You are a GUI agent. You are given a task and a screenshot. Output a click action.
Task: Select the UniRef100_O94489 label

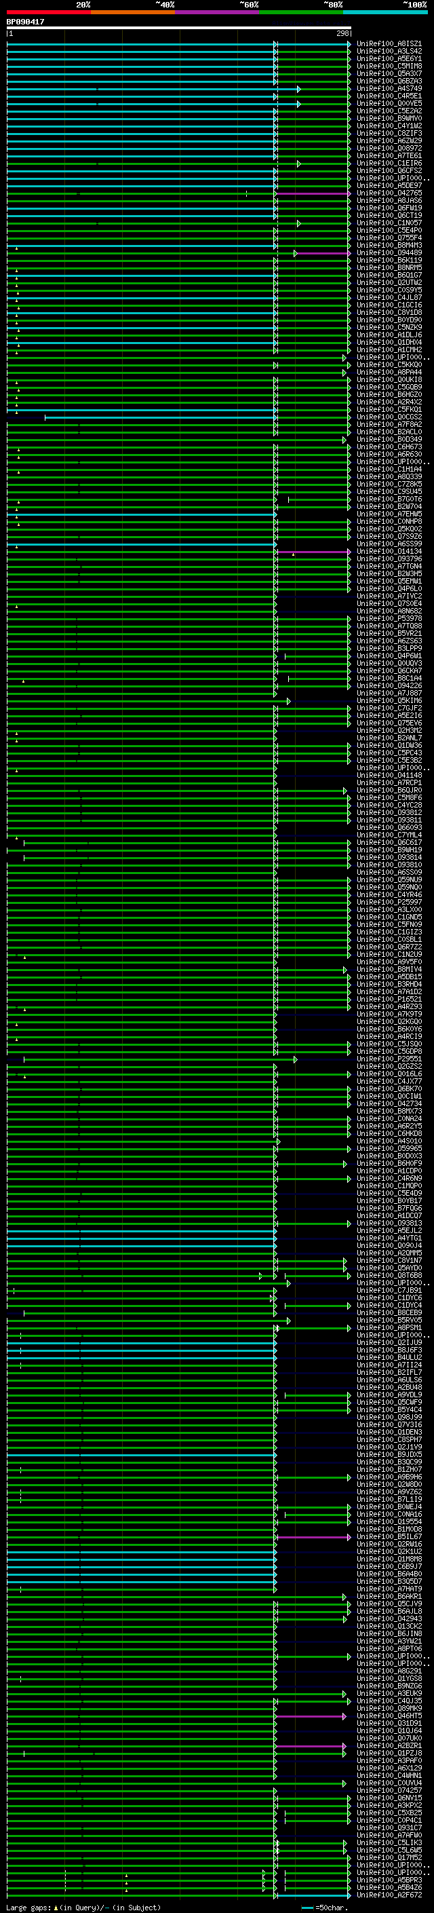point(389,252)
